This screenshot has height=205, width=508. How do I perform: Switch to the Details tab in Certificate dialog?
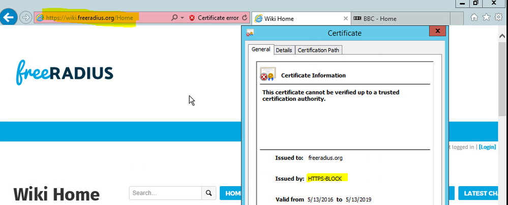(x=284, y=50)
